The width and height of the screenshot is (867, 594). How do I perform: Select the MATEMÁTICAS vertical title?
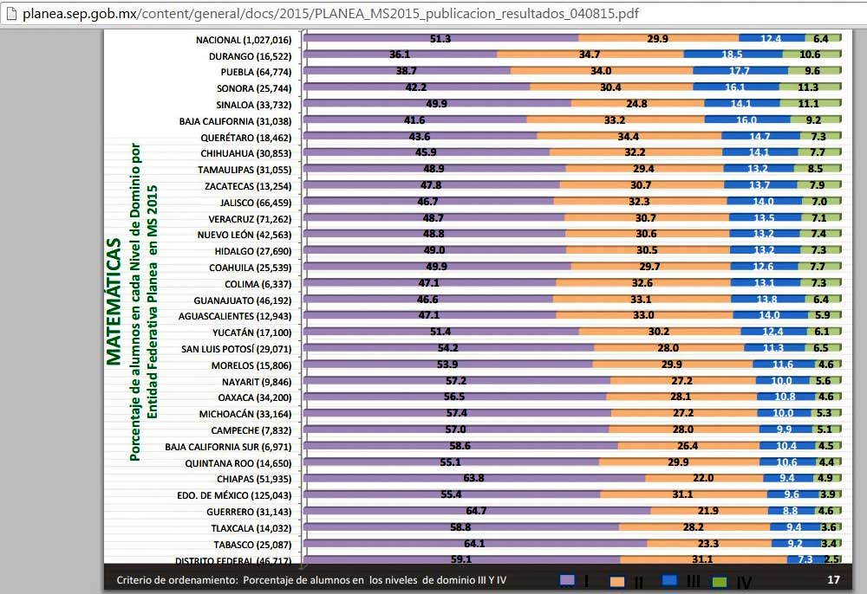pyautogui.click(x=113, y=303)
